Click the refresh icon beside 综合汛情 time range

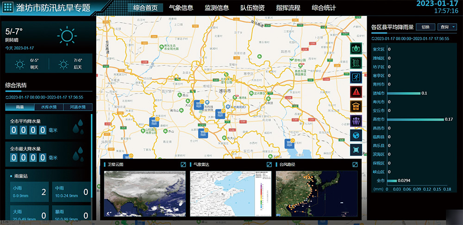tap(7, 97)
